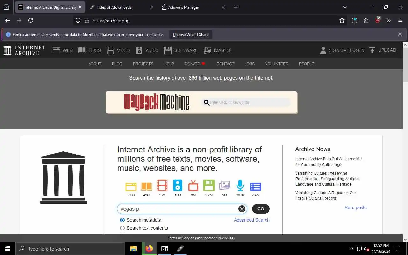This screenshot has width=408, height=255.
Task: Open the TEXTS section in top nav
Action: pyautogui.click(x=90, y=50)
